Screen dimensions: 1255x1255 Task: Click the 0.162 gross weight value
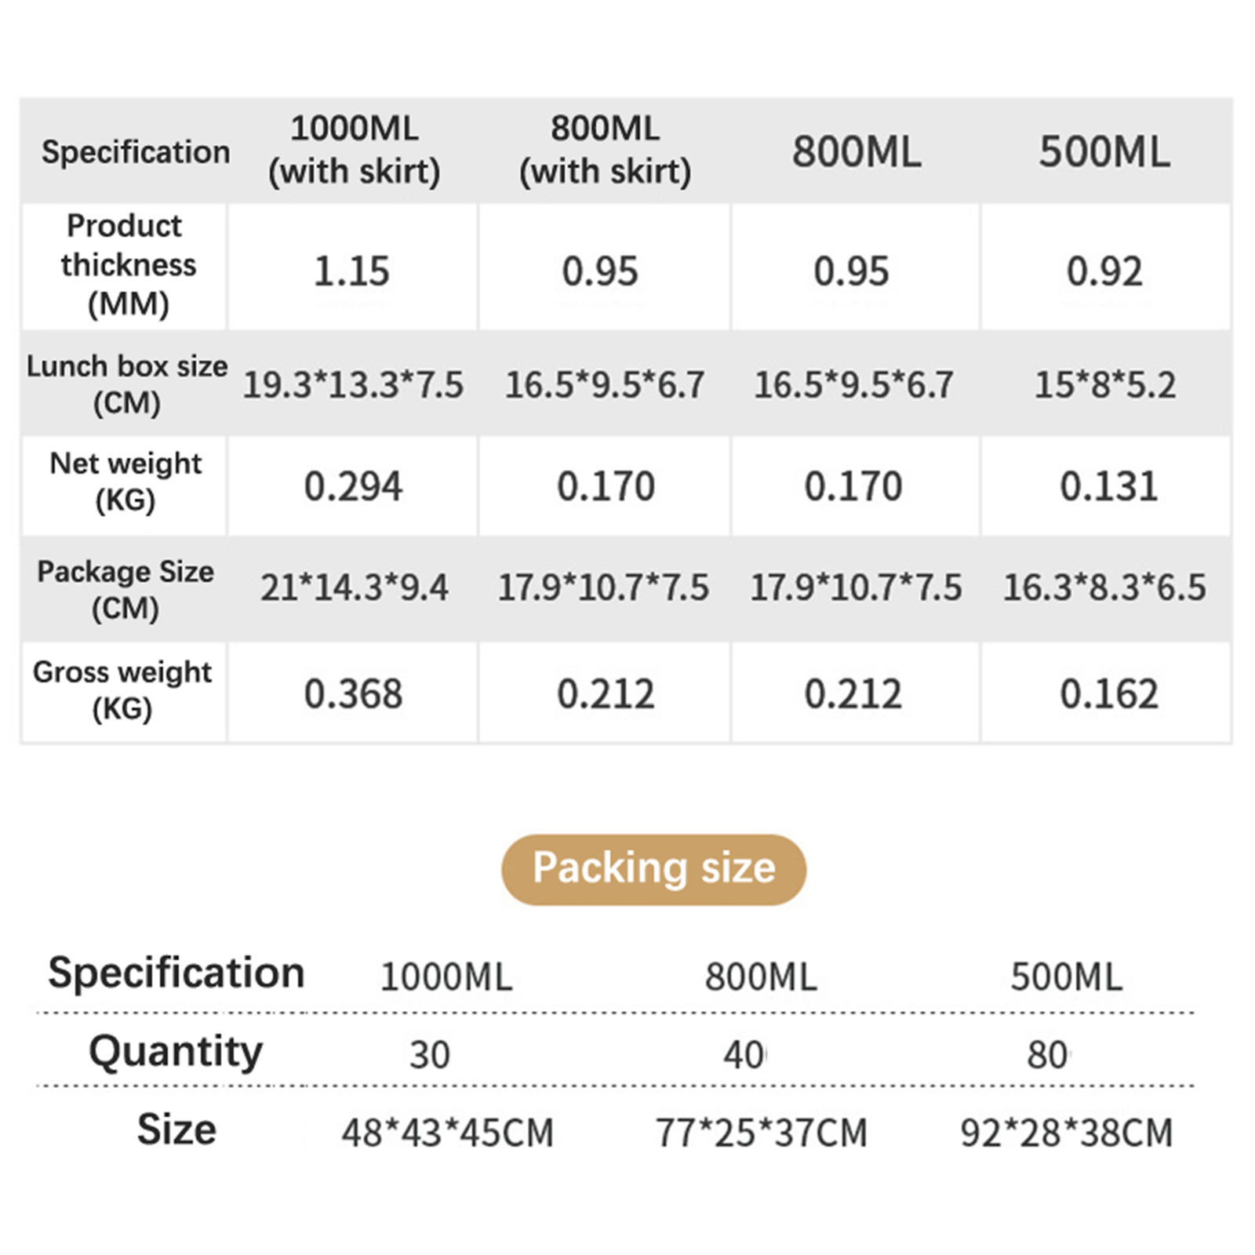tap(1108, 694)
